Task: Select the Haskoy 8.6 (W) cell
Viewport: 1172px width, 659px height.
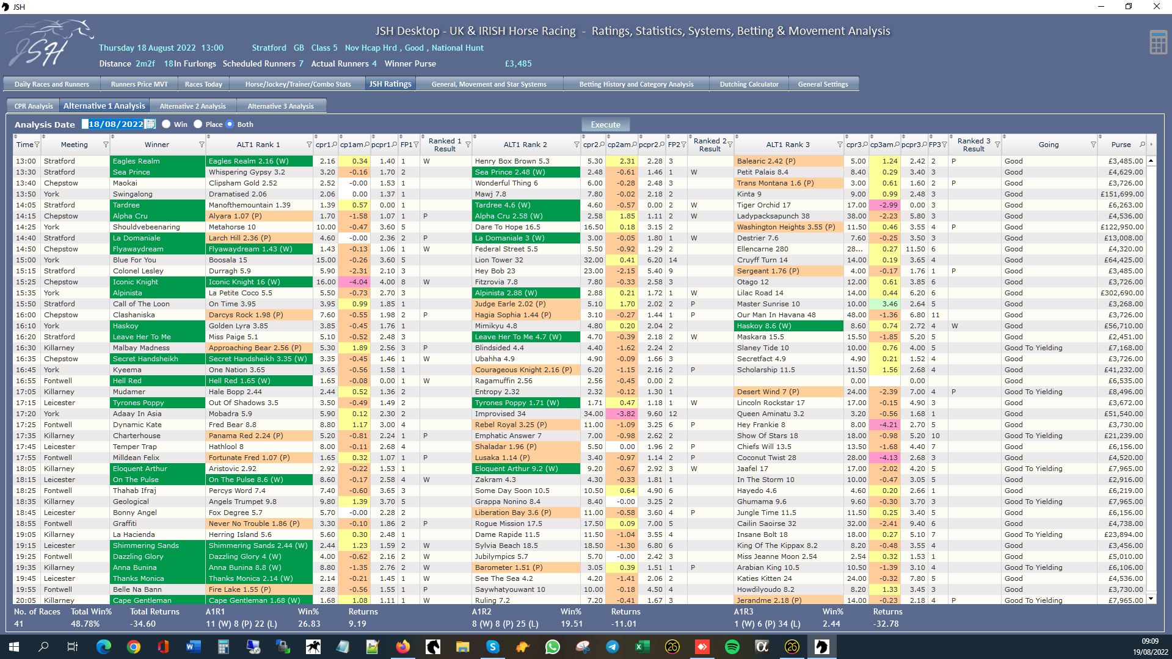Action: click(x=788, y=326)
